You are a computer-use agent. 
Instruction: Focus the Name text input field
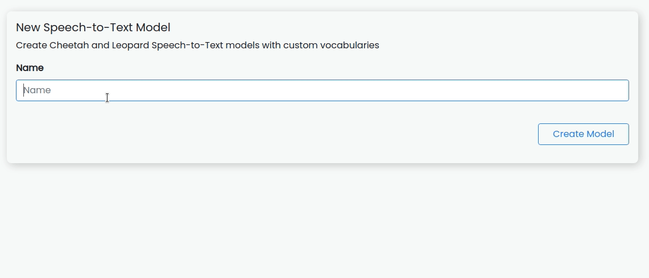coord(323,90)
